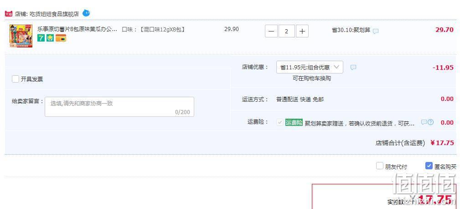Click the shop total ¥17.75
The width and height of the screenshot is (460, 209).
click(442, 143)
